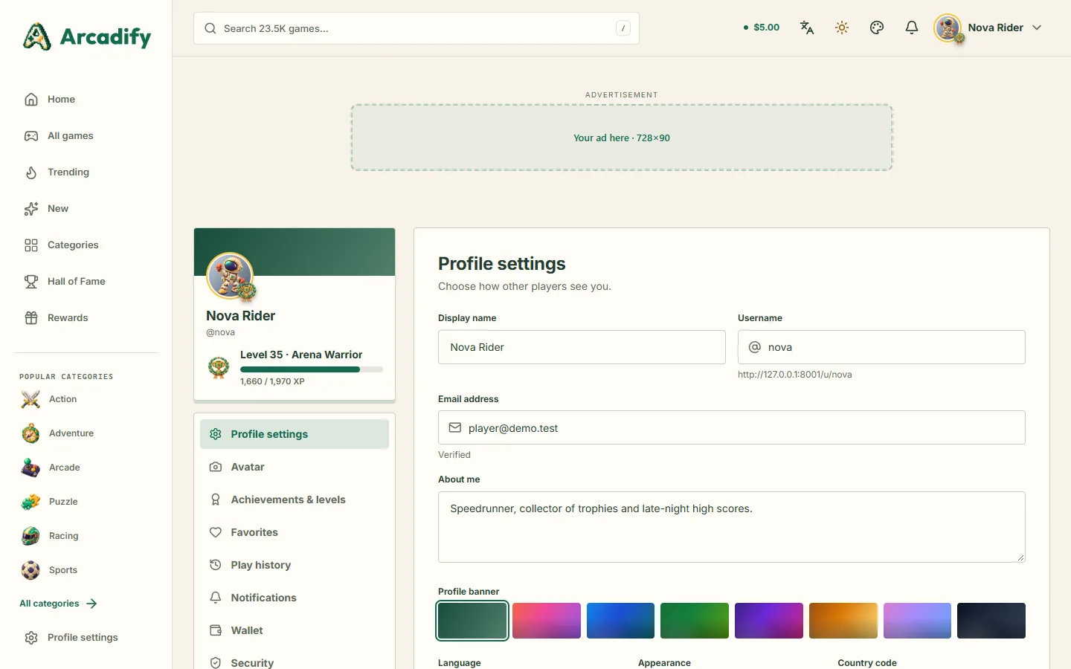1071x669 pixels.
Task: Open Notifications settings tab
Action: [295, 598]
